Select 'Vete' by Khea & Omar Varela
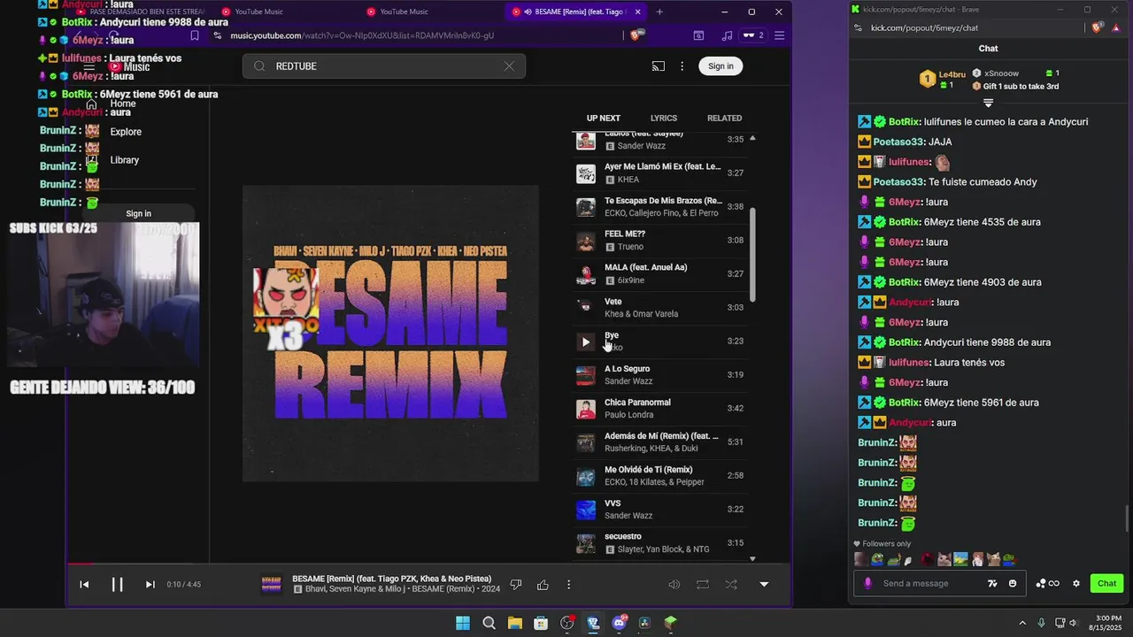The height and width of the screenshot is (637, 1133). 659,307
